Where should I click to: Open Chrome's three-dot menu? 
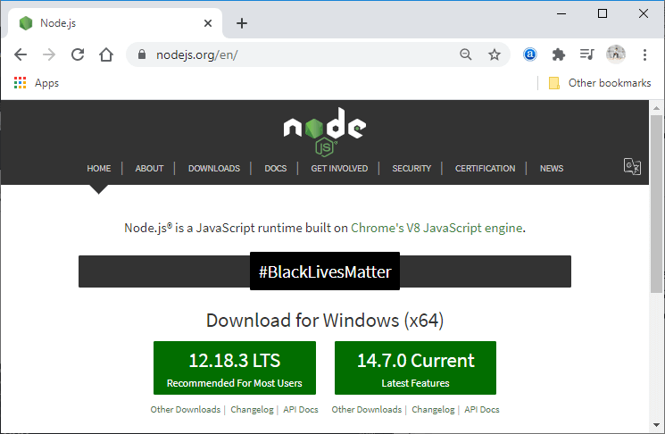pos(644,54)
